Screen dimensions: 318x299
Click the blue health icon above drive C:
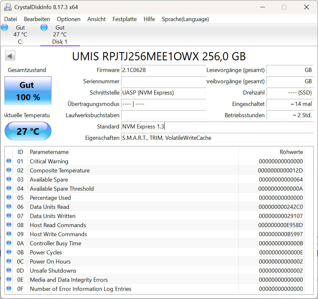click(x=4, y=27)
